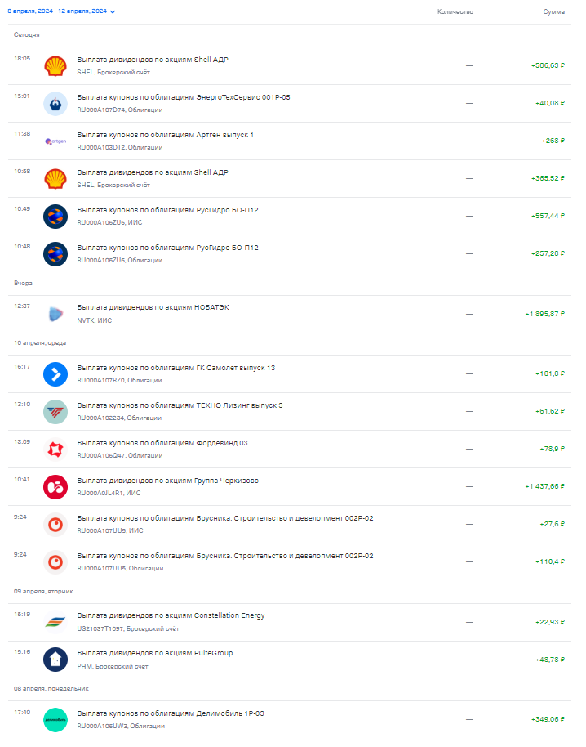Open ГК Самолет выпуск 13 coupon payment
The image size is (586, 747).
pyautogui.click(x=290, y=374)
